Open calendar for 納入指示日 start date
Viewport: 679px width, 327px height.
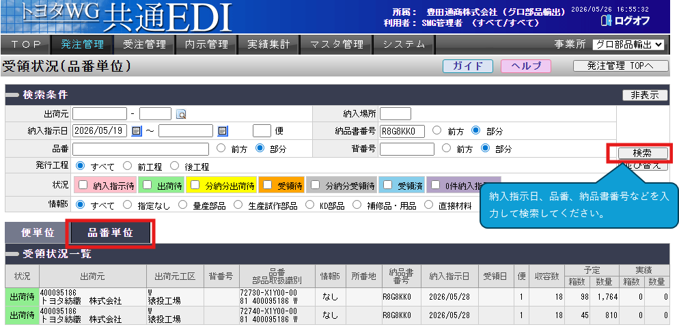(x=137, y=131)
